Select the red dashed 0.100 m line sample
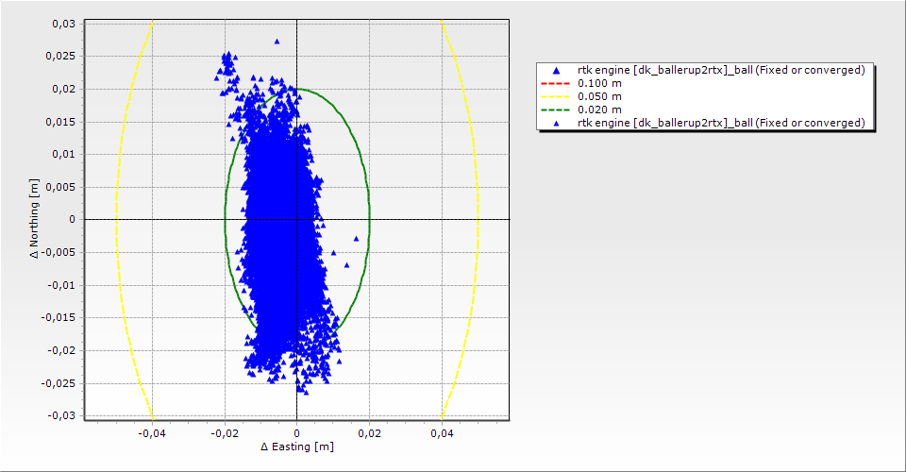Viewport: 906px width, 472px height. [555, 83]
